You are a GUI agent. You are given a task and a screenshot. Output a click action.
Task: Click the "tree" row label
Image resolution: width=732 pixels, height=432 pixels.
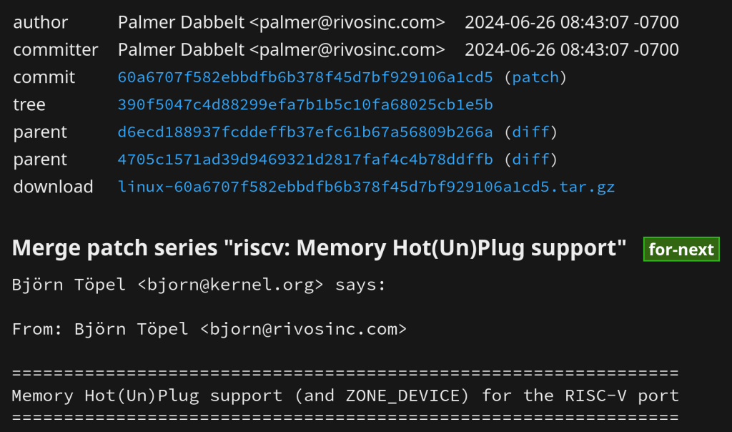(x=29, y=104)
